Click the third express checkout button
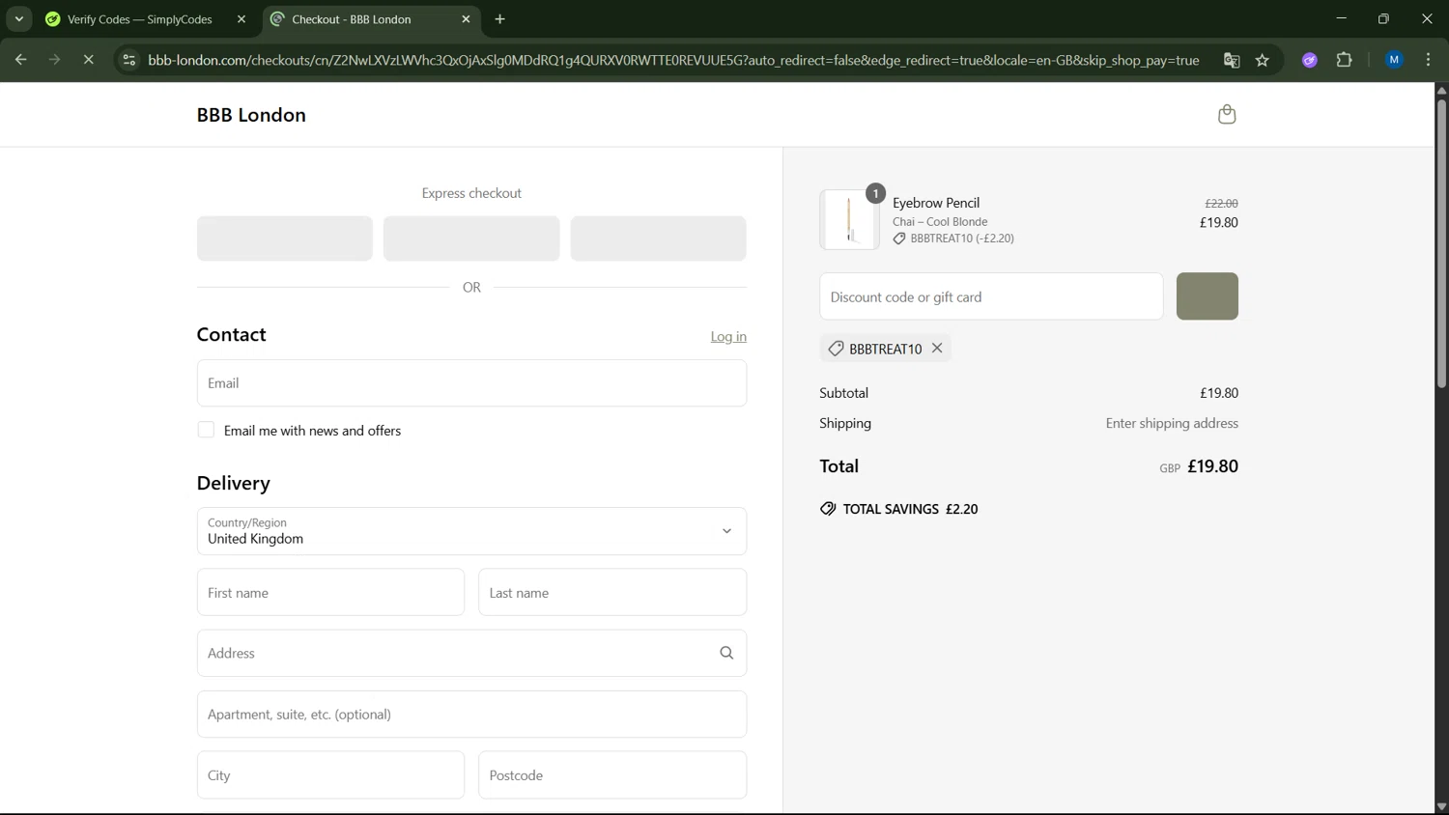This screenshot has width=1449, height=815. tap(658, 239)
